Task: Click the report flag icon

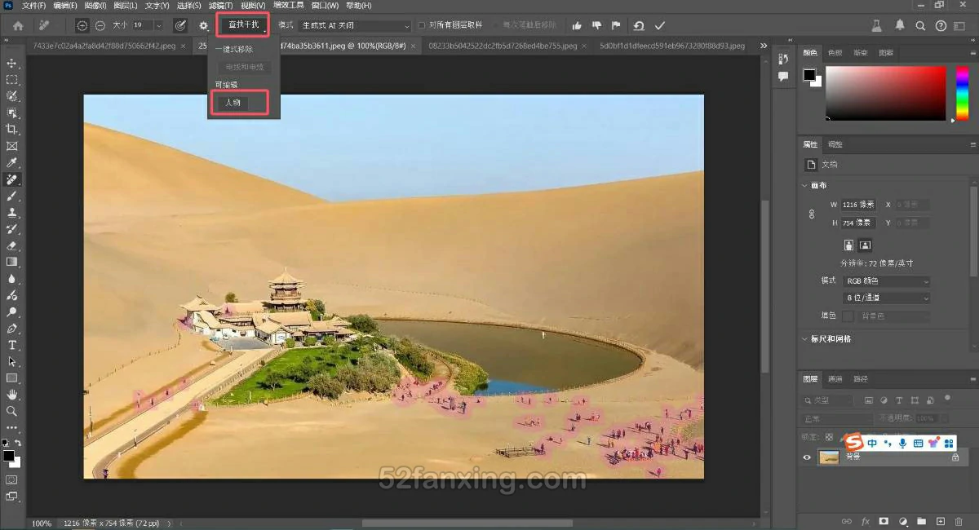Action: coord(616,25)
